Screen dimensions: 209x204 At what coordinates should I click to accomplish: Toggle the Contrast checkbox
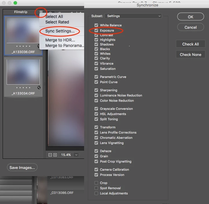(96, 35)
